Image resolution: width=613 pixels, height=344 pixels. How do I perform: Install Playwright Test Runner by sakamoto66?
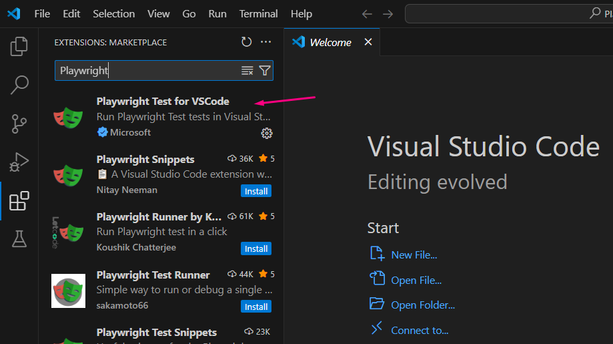coord(256,307)
